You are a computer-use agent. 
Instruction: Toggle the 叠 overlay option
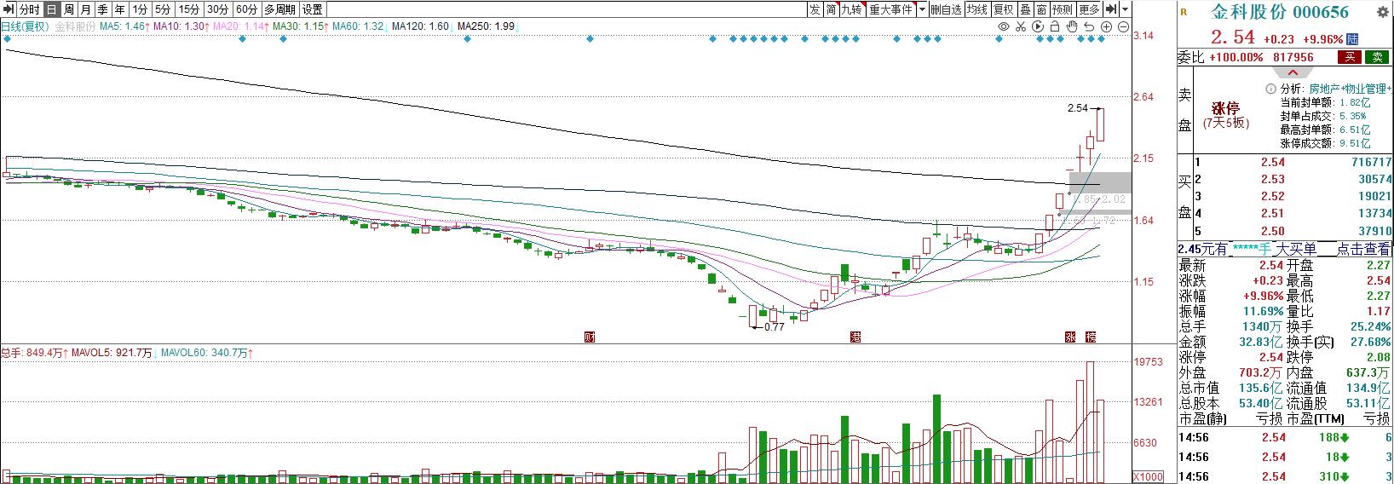coord(1025,9)
